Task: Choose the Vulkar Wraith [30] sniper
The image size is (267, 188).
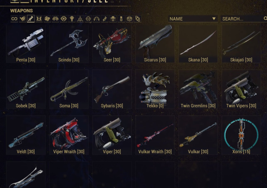Action: [155, 135]
